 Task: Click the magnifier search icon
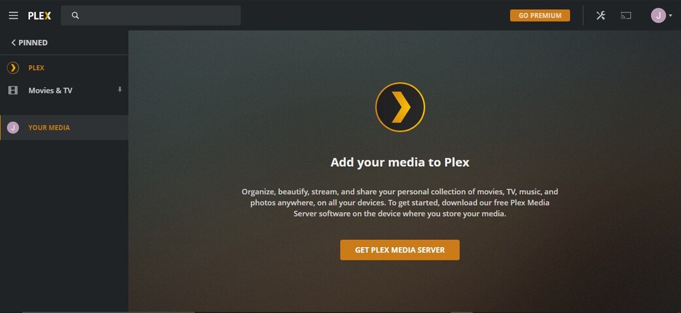pos(75,16)
